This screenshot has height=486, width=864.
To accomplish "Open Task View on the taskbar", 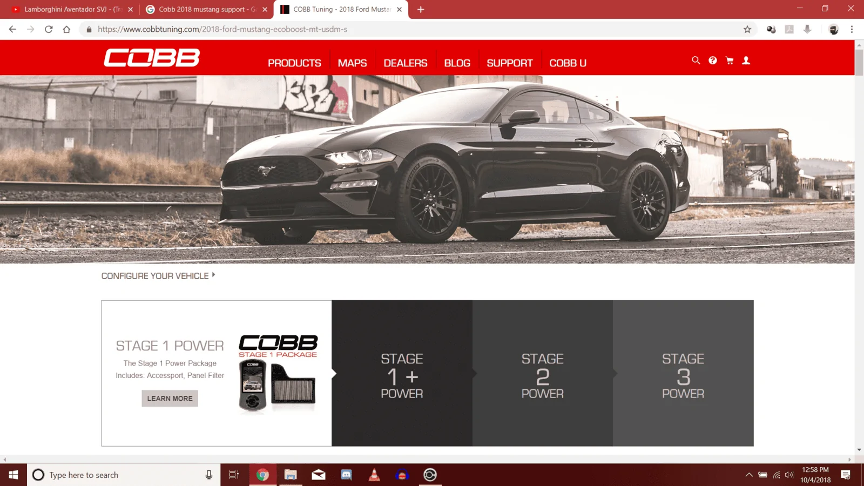I will point(234,475).
